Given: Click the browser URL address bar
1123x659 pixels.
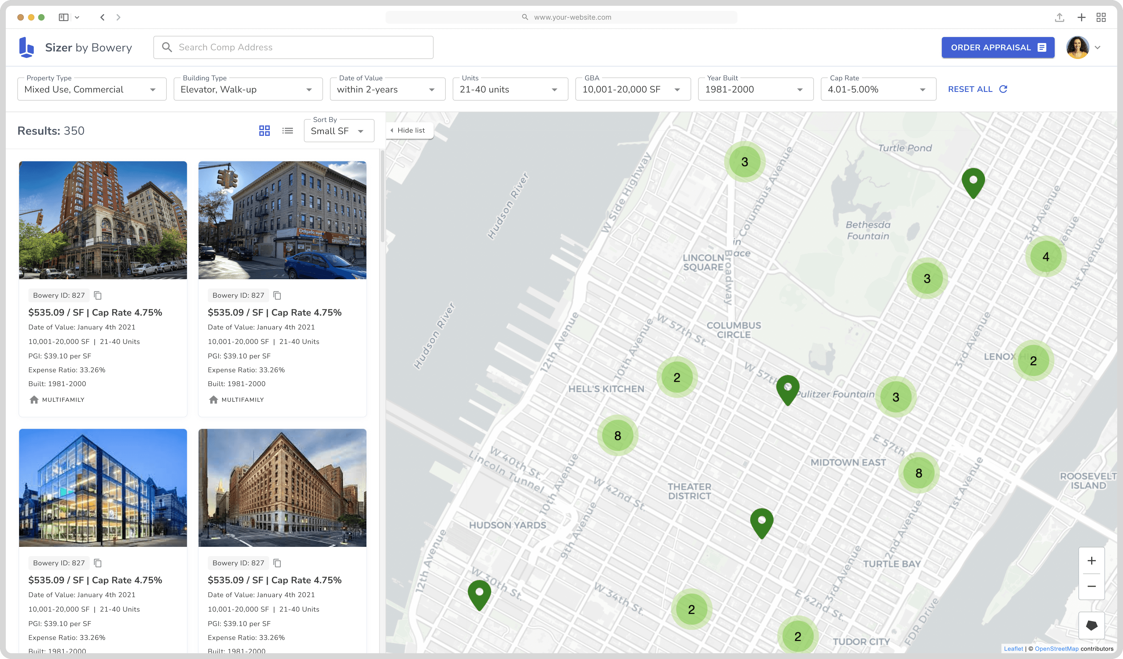Looking at the screenshot, I should (x=561, y=17).
